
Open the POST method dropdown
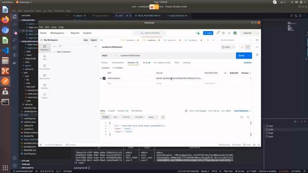[109, 56]
